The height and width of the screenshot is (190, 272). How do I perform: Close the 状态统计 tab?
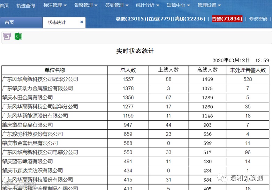[x=82, y=22]
